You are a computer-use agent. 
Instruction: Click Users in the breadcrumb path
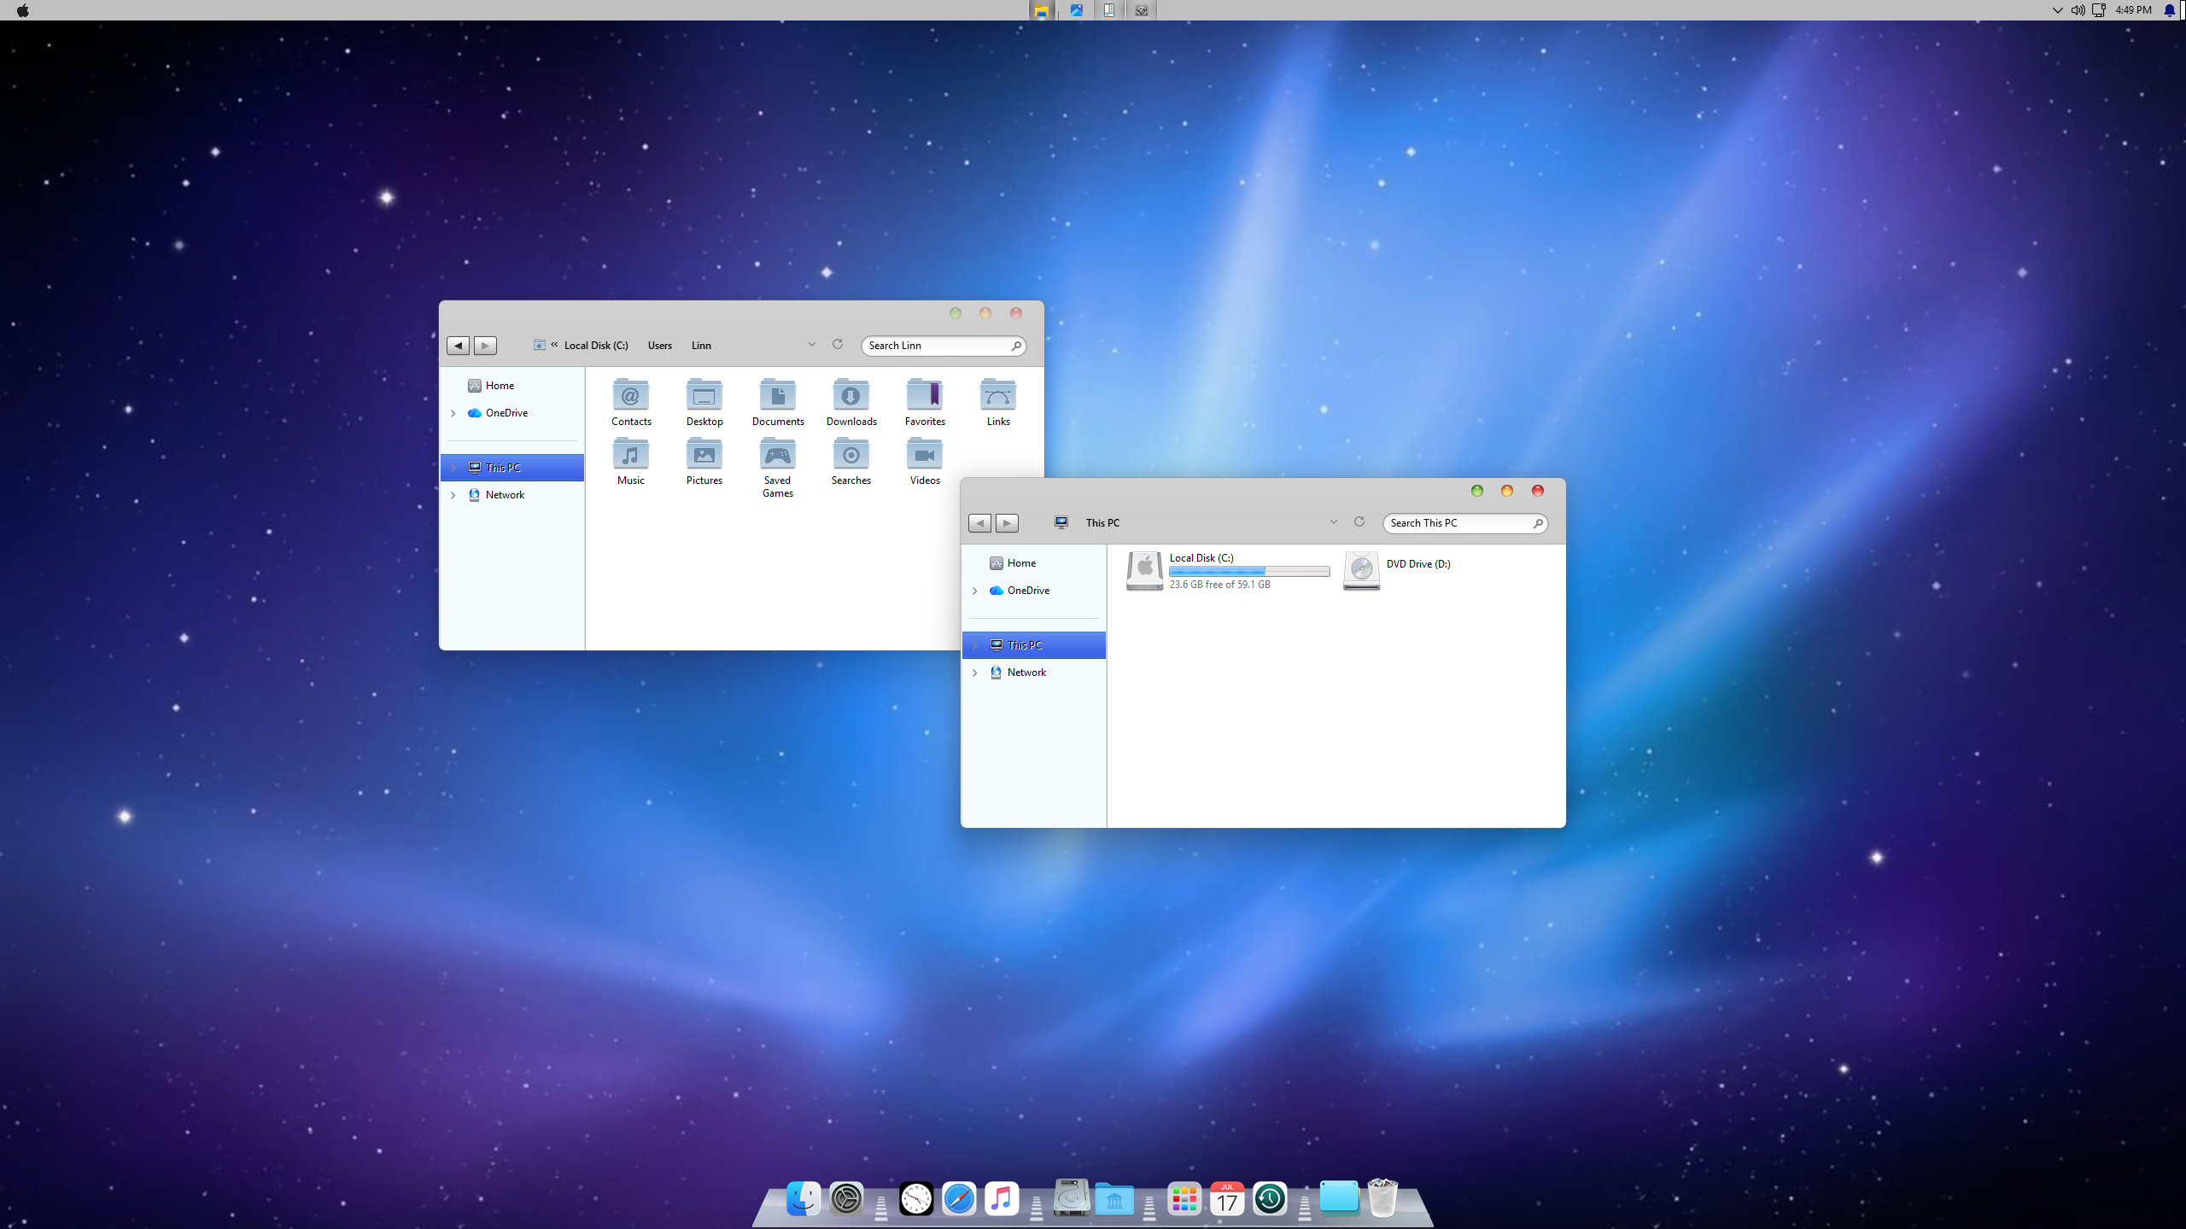click(x=659, y=346)
